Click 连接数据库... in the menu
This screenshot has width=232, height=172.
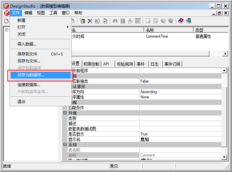[29, 85]
